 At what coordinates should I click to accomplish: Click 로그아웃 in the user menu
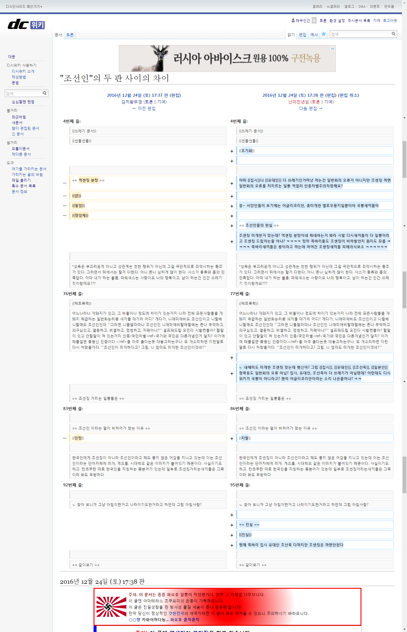[390, 21]
